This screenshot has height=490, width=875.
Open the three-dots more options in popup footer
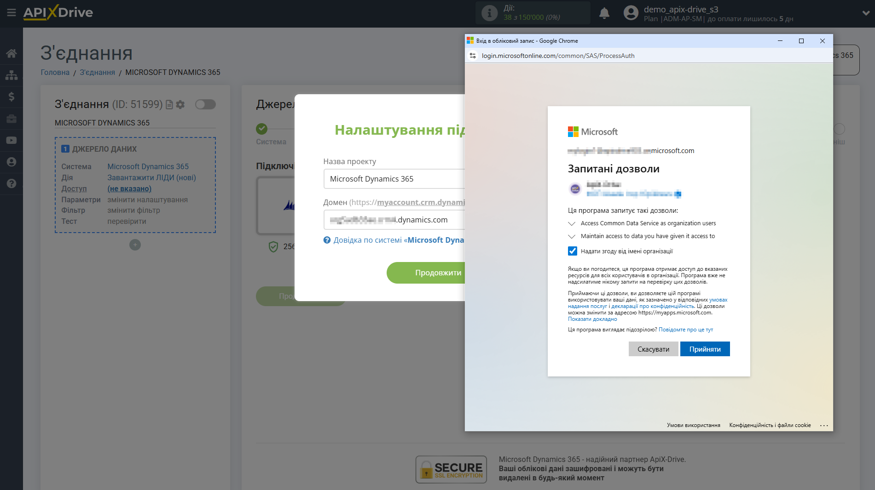[823, 425]
